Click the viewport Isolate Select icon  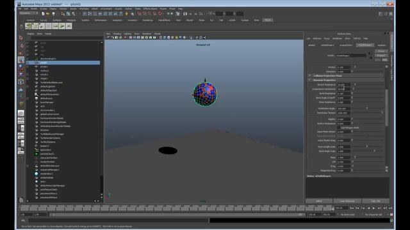point(191,38)
